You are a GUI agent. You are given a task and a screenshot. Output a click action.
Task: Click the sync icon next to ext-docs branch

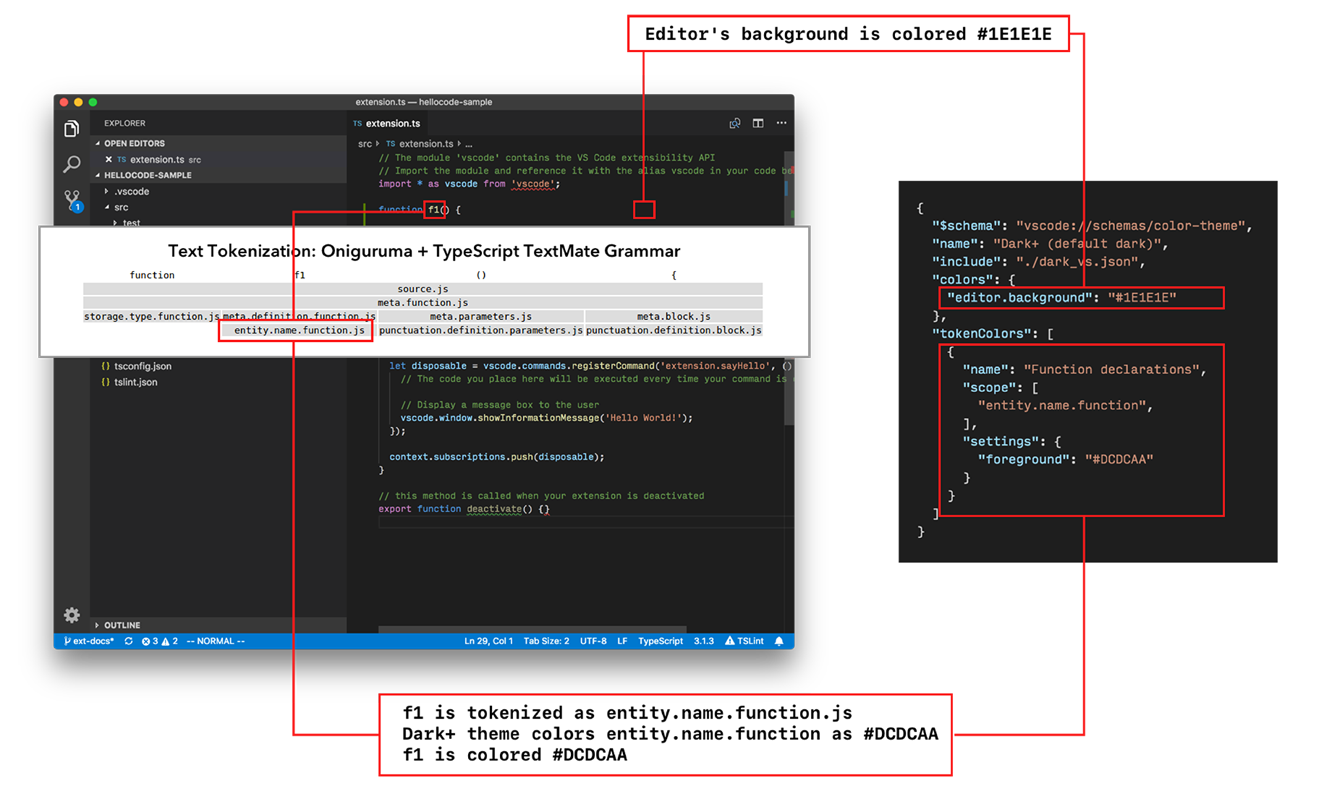(x=129, y=641)
